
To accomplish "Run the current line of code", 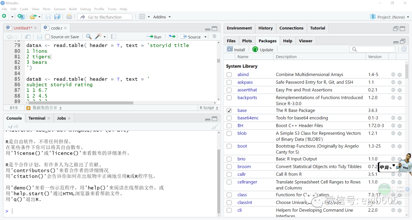I will [x=154, y=36].
